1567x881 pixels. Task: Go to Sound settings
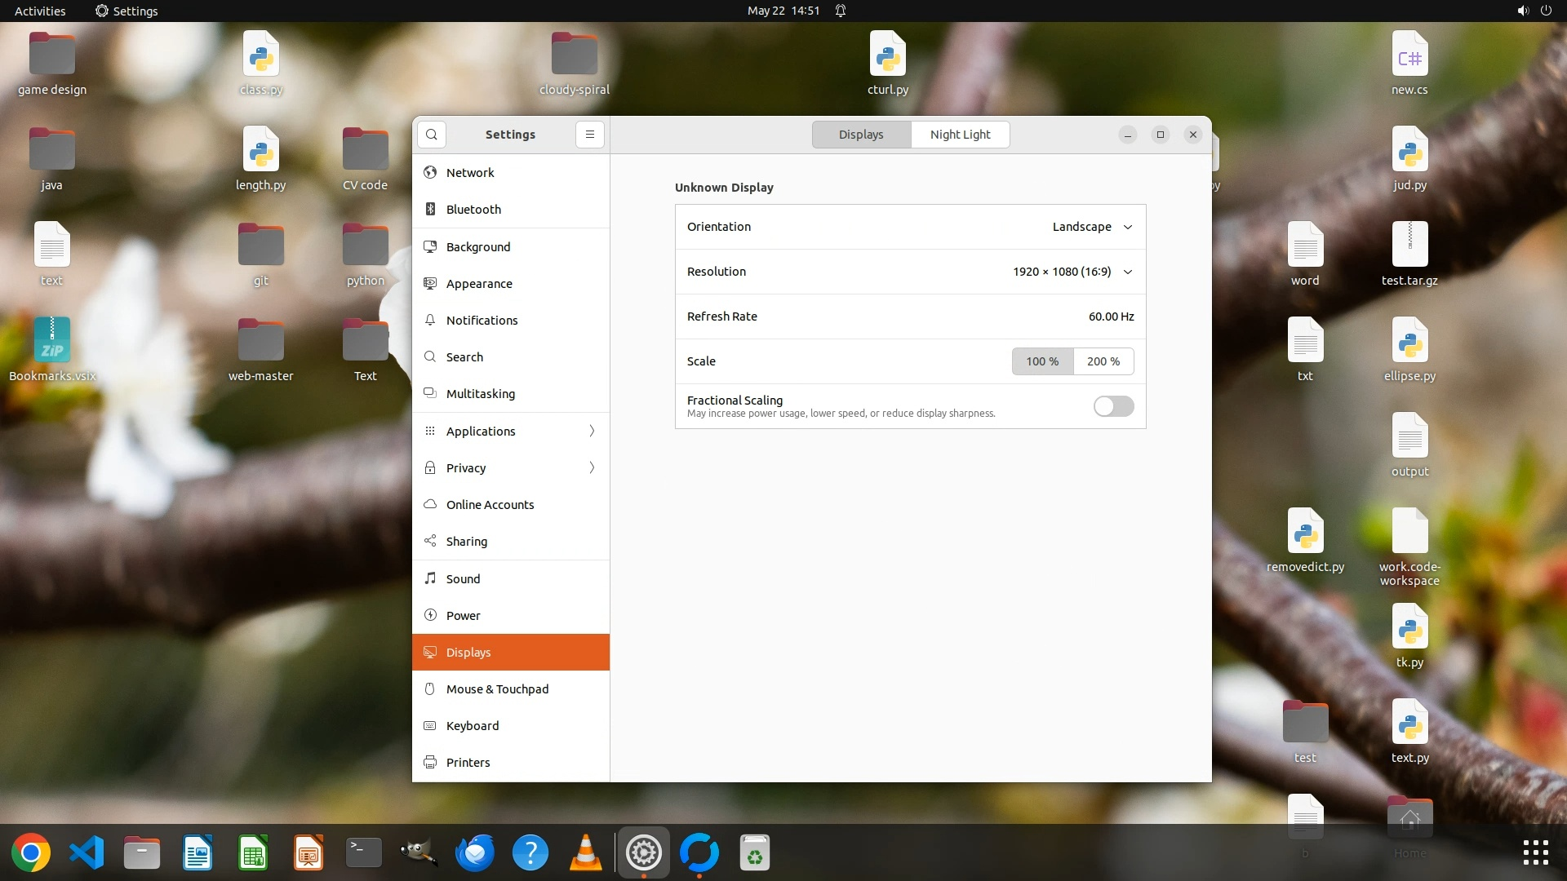(463, 579)
